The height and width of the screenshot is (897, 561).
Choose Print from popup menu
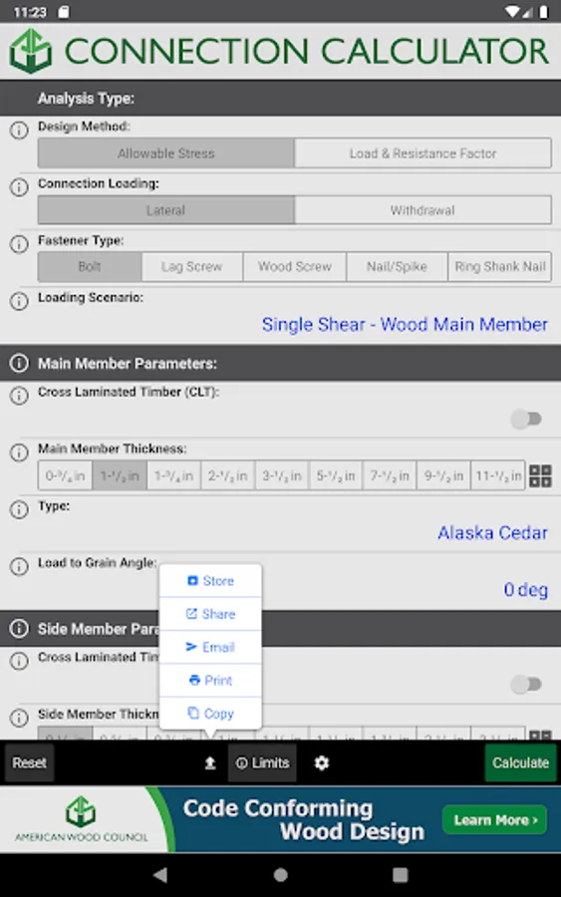coord(210,680)
